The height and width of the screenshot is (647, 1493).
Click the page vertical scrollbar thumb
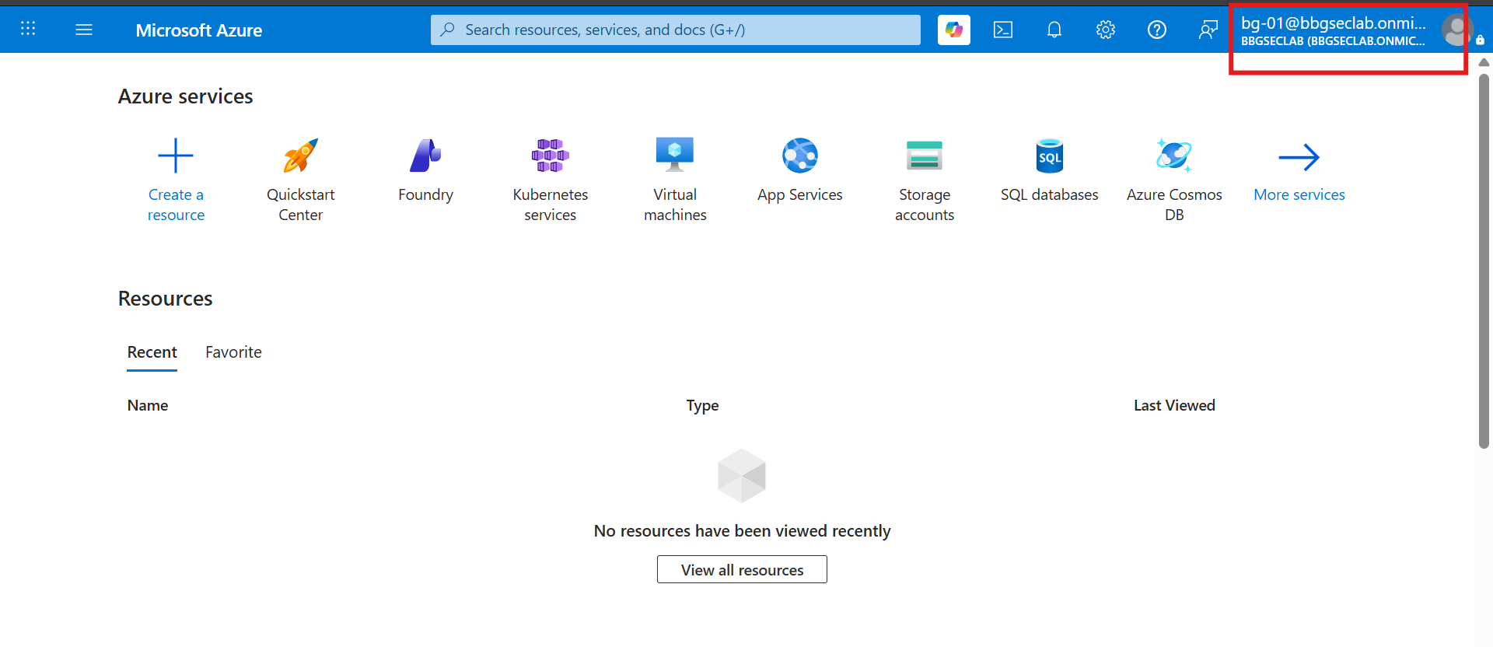point(1484,261)
